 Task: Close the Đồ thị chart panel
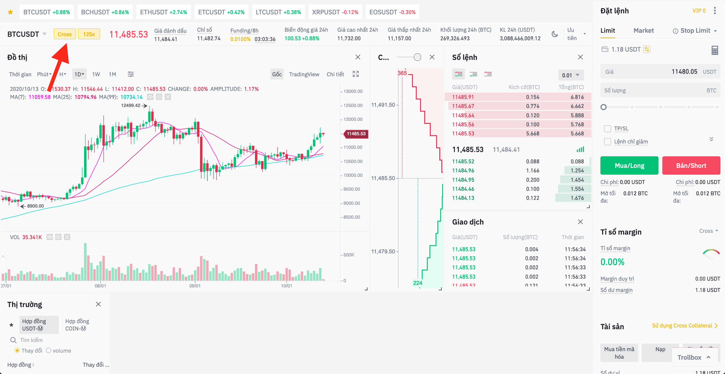pyautogui.click(x=358, y=57)
